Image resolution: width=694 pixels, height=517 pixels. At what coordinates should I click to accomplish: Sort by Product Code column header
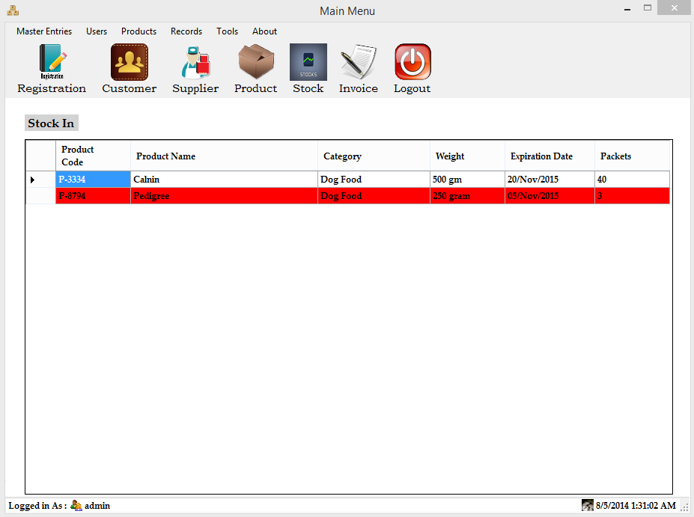point(93,156)
